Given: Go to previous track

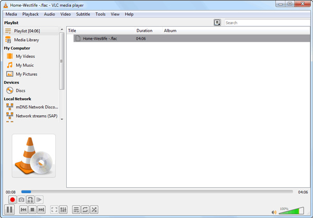Looking at the screenshot, I should 23,210.
